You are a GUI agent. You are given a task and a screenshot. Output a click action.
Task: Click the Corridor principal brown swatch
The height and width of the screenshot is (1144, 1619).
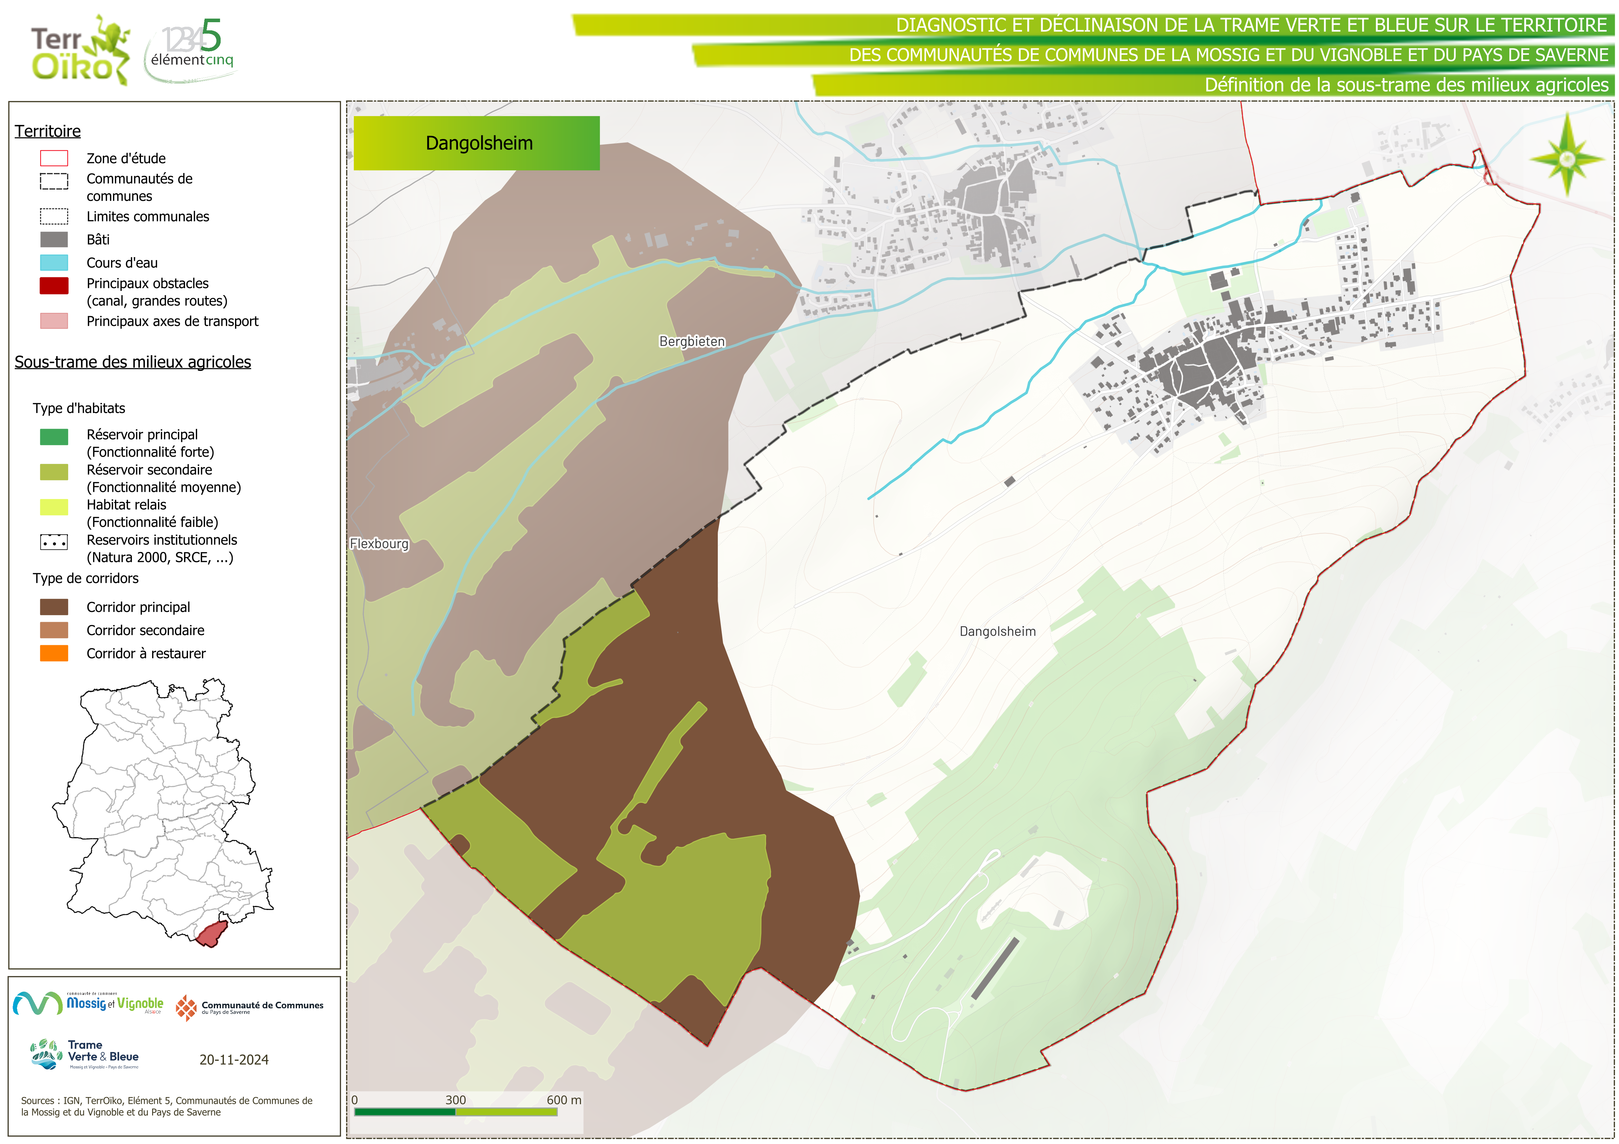click(54, 607)
